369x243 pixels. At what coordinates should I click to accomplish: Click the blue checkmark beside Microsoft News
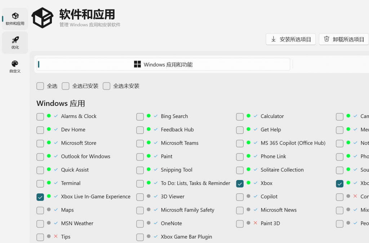click(255, 210)
